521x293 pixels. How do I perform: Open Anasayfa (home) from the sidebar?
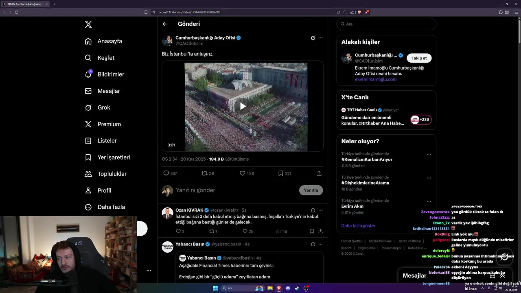coord(103,41)
